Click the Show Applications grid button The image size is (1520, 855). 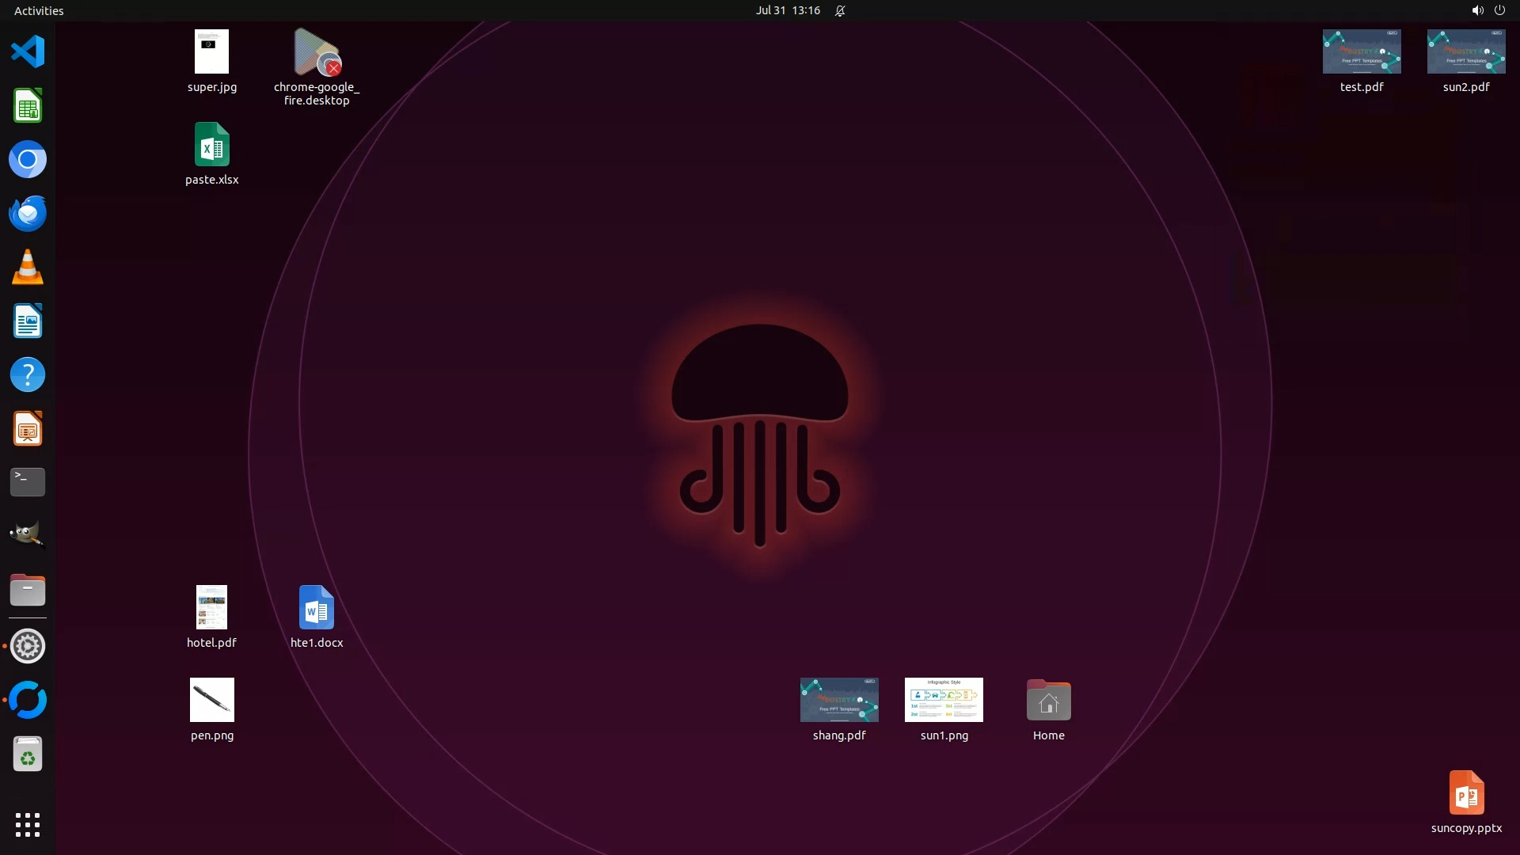(28, 824)
